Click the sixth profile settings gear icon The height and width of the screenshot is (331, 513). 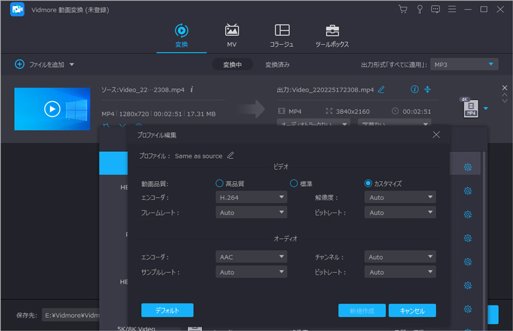click(x=468, y=286)
